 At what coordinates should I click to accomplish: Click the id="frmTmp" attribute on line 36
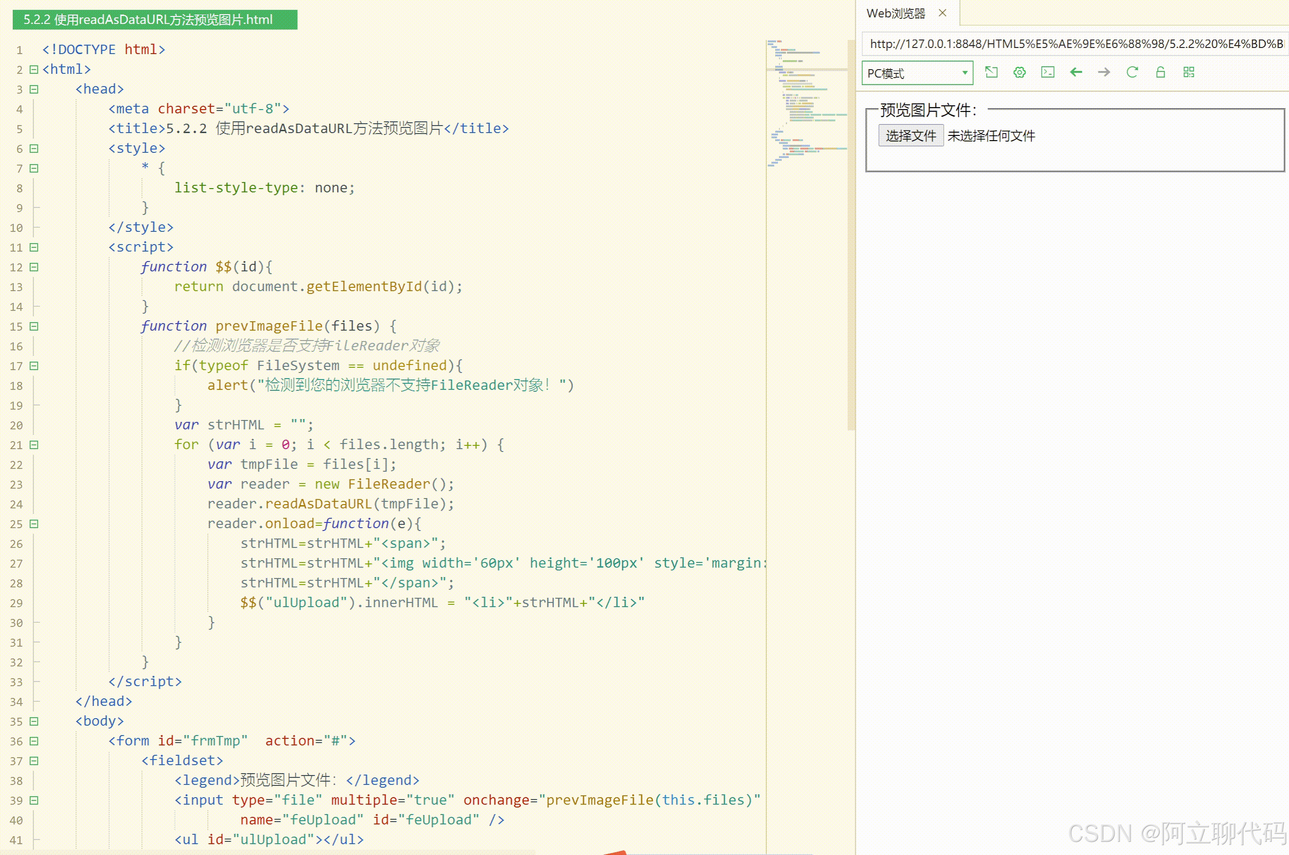(202, 741)
